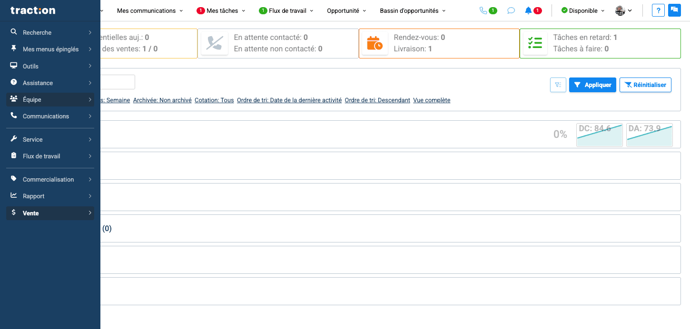Click the red 1 badge on the bell
The height and width of the screenshot is (329, 690).
[x=537, y=10]
